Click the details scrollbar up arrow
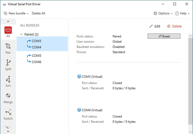 pyautogui.click(x=190, y=36)
